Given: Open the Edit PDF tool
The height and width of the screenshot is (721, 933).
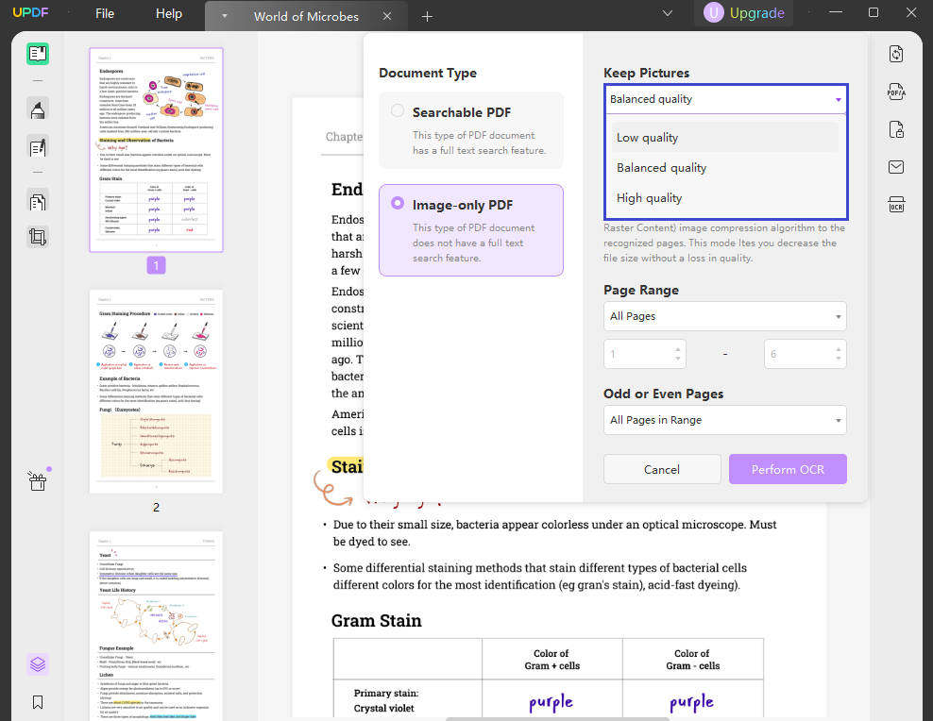Looking at the screenshot, I should pos(38,145).
